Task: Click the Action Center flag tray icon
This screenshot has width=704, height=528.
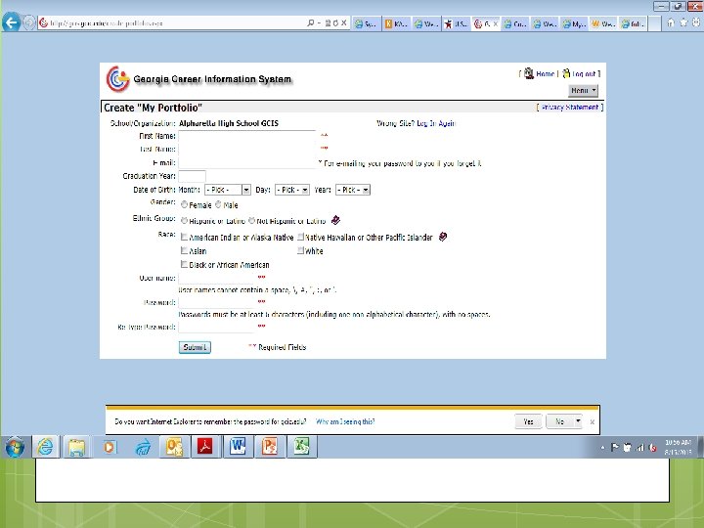Action: click(615, 447)
